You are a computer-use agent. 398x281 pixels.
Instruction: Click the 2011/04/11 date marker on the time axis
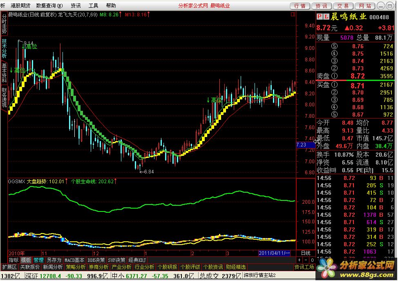coord(274,253)
